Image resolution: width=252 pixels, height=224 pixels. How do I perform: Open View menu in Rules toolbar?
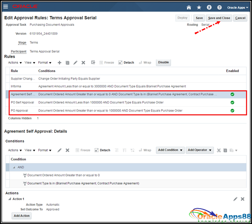coord(30,62)
